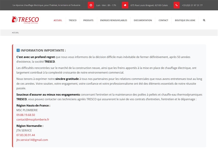Click the red home address icon

click(125, 5)
